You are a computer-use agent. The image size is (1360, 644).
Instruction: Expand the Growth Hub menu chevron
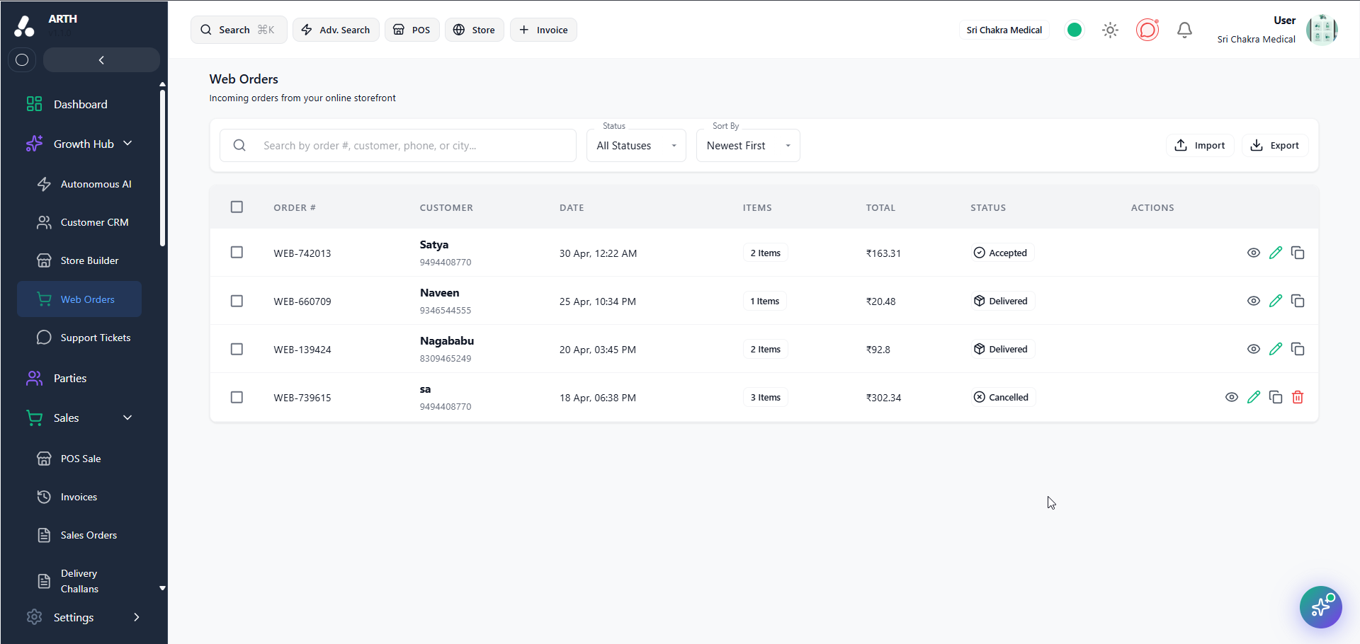coord(127,143)
